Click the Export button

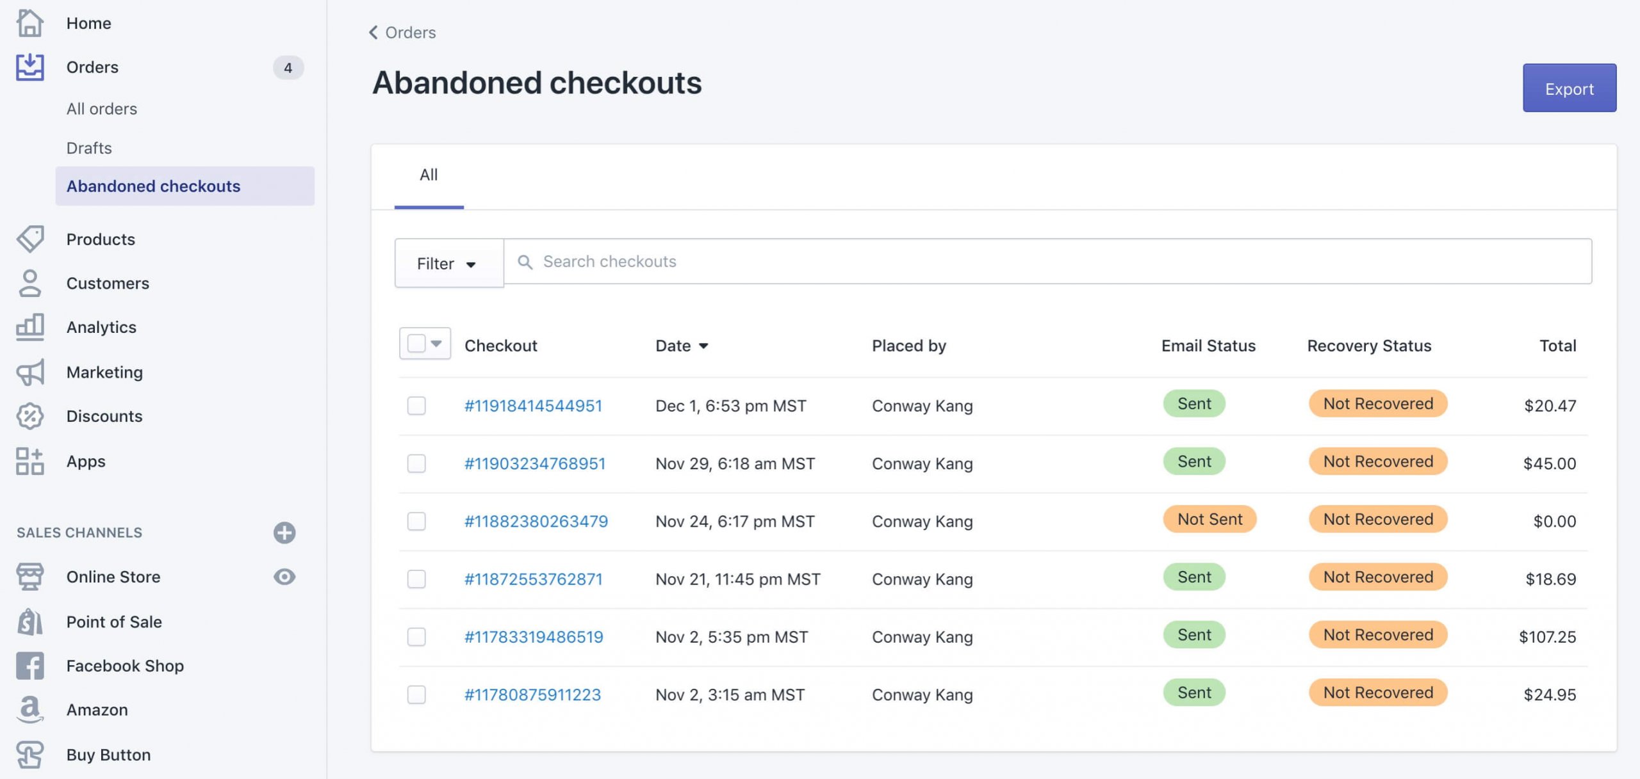click(1570, 88)
